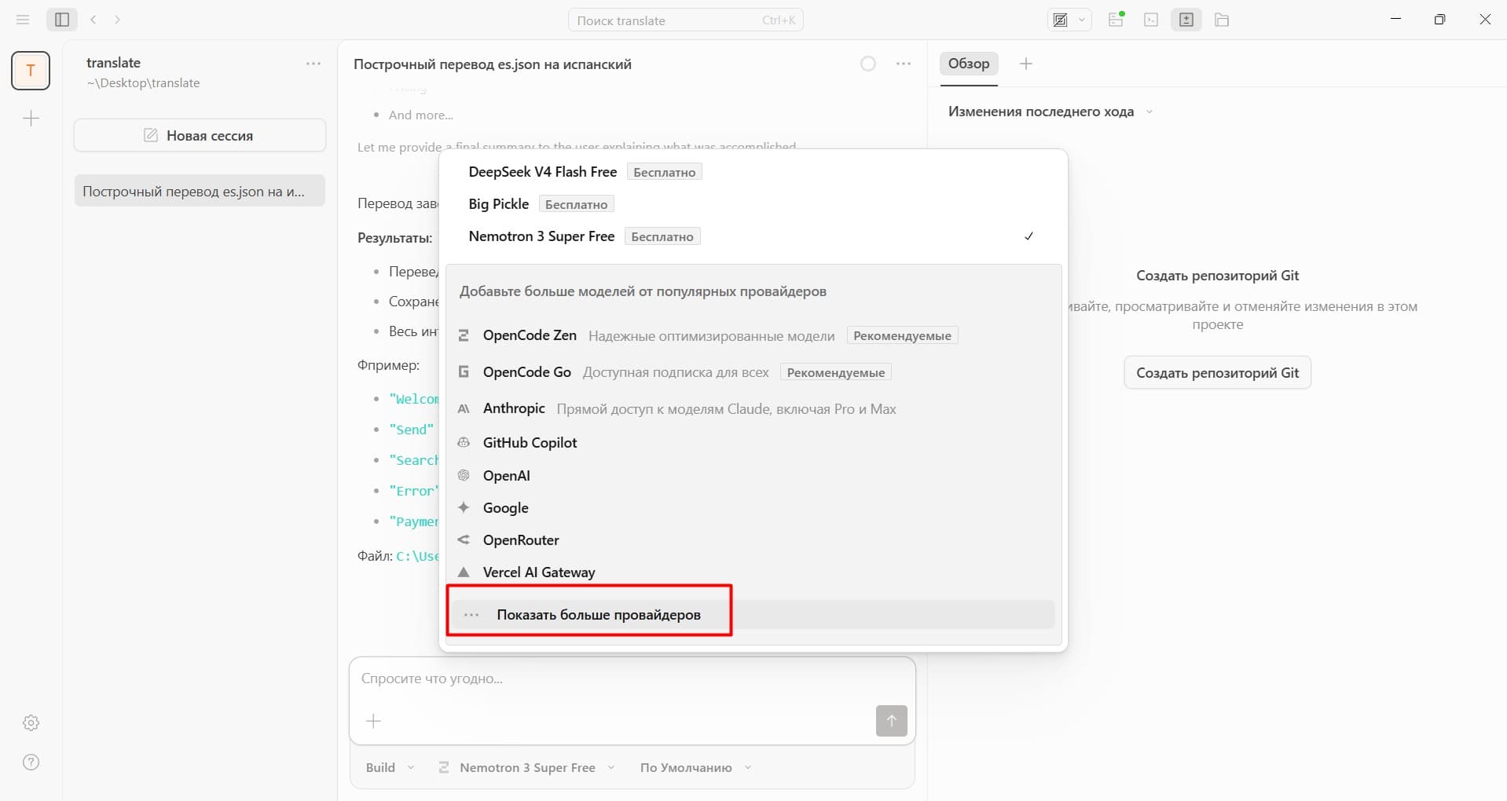Open the Build agent dropdown
Viewport: 1507px width, 801px height.
coord(390,767)
